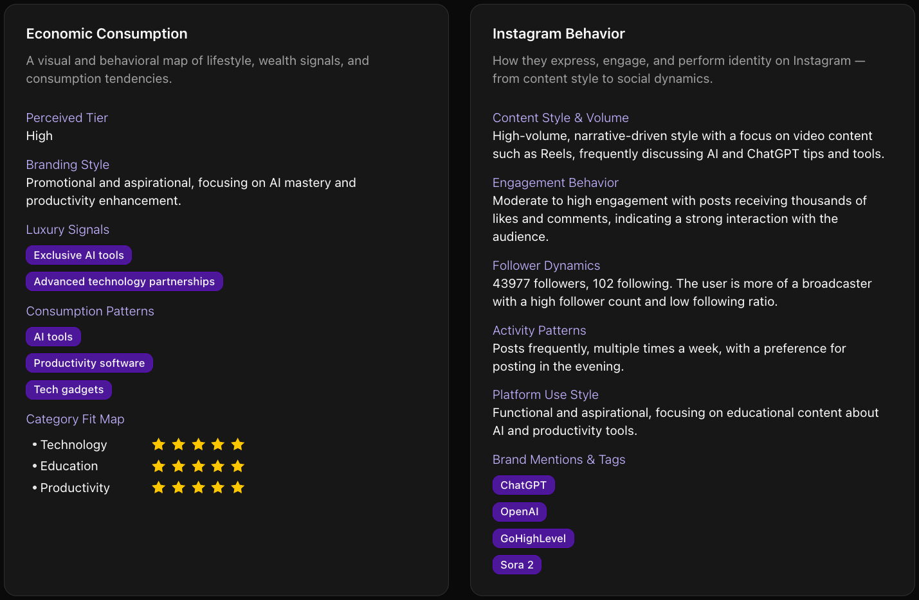Screen dimensions: 919x600
Task: Click the Economic Consumption card title
Action: click(107, 33)
